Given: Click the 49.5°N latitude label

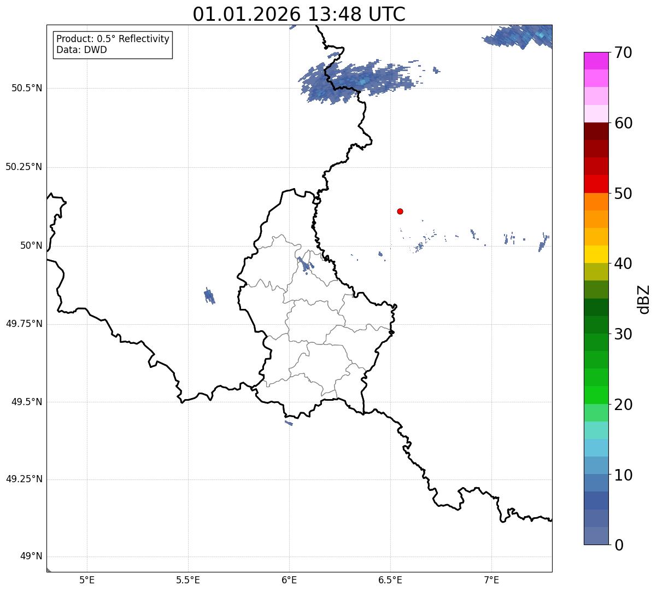Looking at the screenshot, I should pos(26,402).
